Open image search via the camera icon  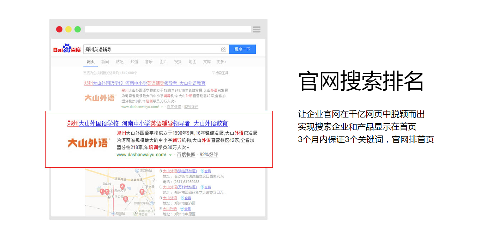pyautogui.click(x=223, y=49)
